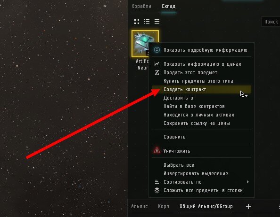Click the red warning icon beside Уничтожить

coord(157,151)
